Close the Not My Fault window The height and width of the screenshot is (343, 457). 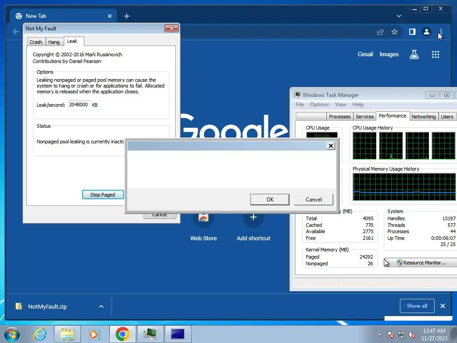[171, 28]
